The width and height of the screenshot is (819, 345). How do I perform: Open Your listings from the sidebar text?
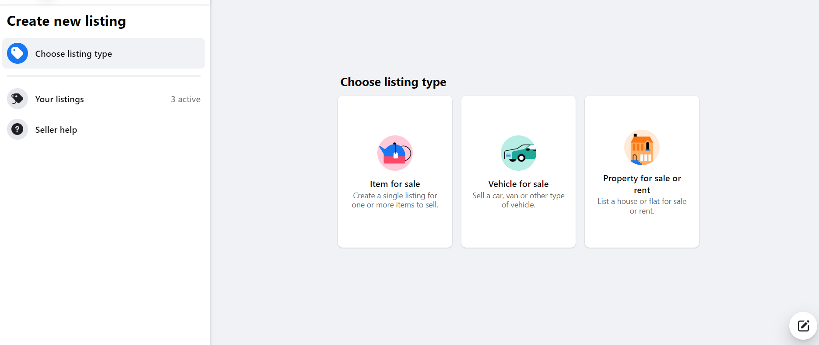(x=60, y=99)
